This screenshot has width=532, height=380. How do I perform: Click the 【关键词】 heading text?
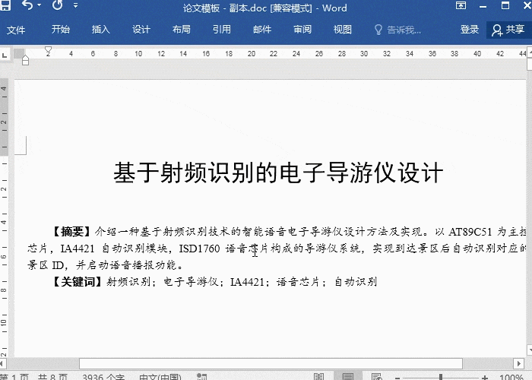78,282
